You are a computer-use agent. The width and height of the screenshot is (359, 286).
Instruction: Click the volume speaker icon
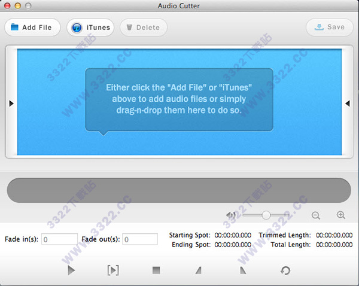(231, 215)
